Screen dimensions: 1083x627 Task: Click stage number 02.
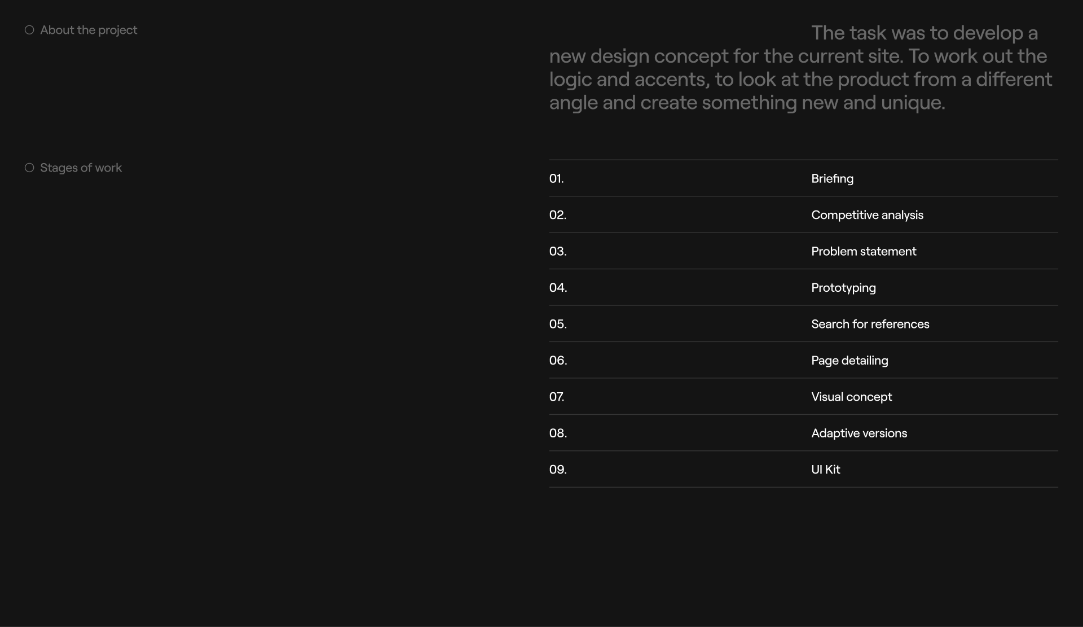[558, 215]
